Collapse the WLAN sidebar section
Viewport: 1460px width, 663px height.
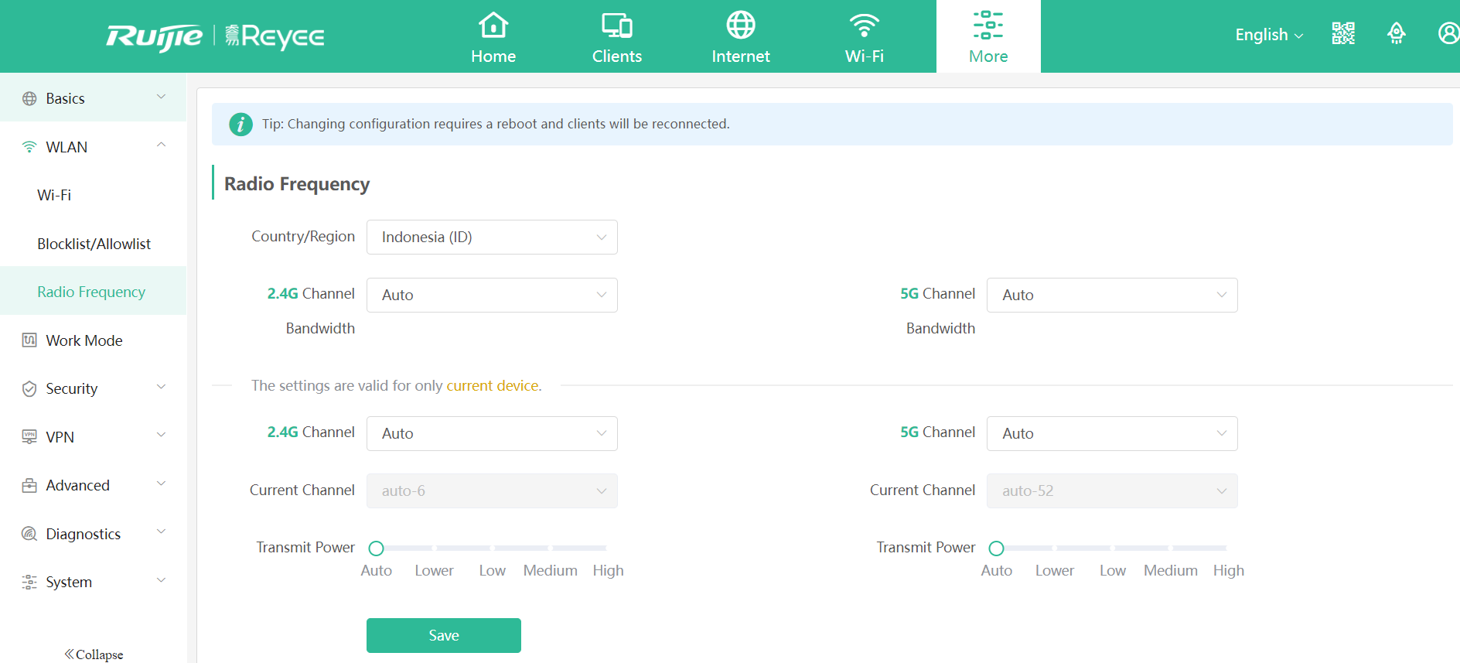pyautogui.click(x=93, y=147)
